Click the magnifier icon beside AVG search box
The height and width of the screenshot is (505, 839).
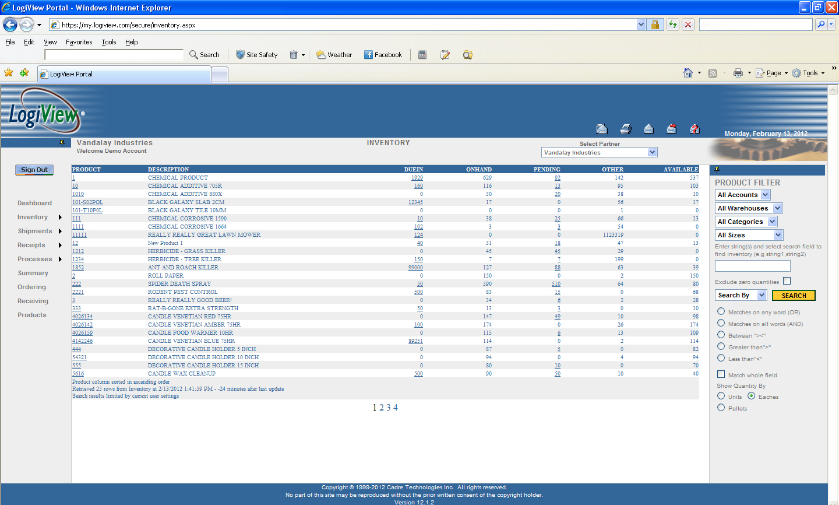coord(820,24)
